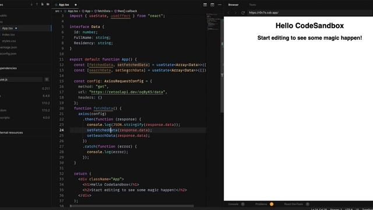Viewport: 373px width, 210px height.
Task: Click the fetchData function name on line 20
Action: click(x=103, y=108)
